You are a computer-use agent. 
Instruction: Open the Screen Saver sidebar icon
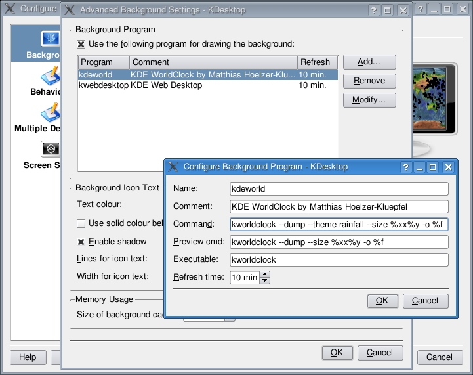click(50, 149)
